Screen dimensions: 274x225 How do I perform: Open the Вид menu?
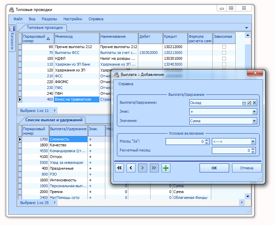pyautogui.click(x=32, y=19)
